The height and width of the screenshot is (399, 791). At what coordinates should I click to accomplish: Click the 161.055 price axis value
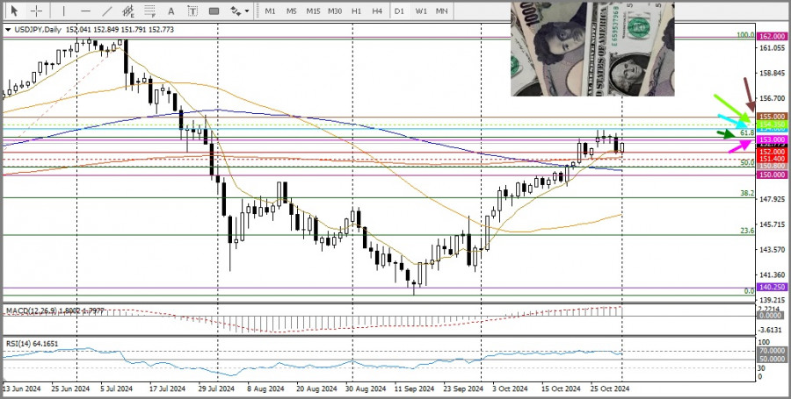(x=772, y=48)
